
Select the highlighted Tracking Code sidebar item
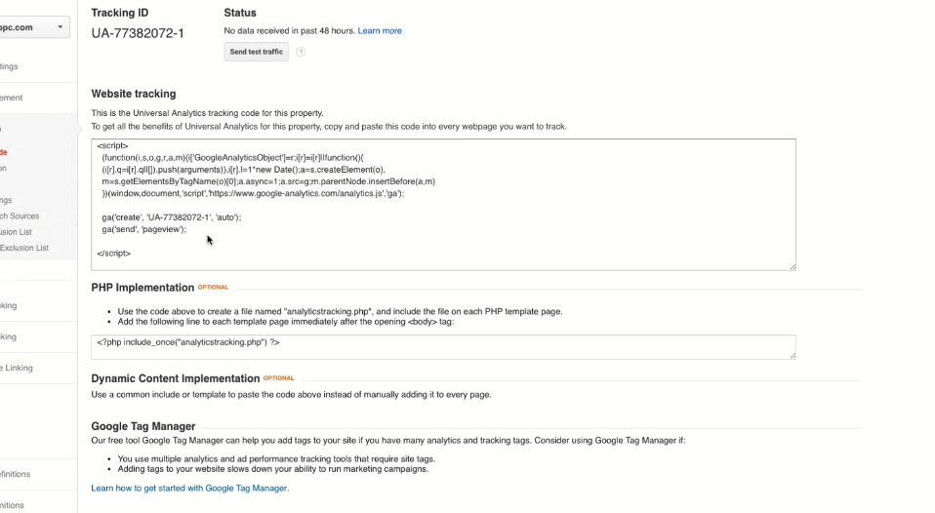[4, 152]
